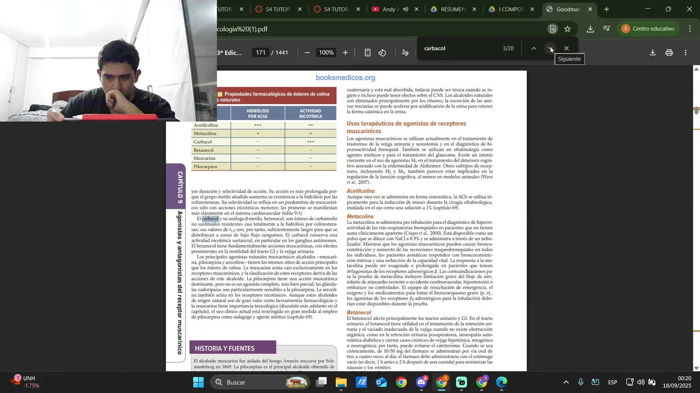Click Carbacol row in table
Image resolution: width=700 pixels, height=393 pixels.
[264, 142]
